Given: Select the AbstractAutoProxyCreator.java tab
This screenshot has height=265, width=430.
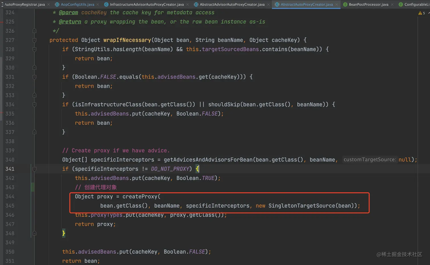Looking at the screenshot, I should point(307,5).
